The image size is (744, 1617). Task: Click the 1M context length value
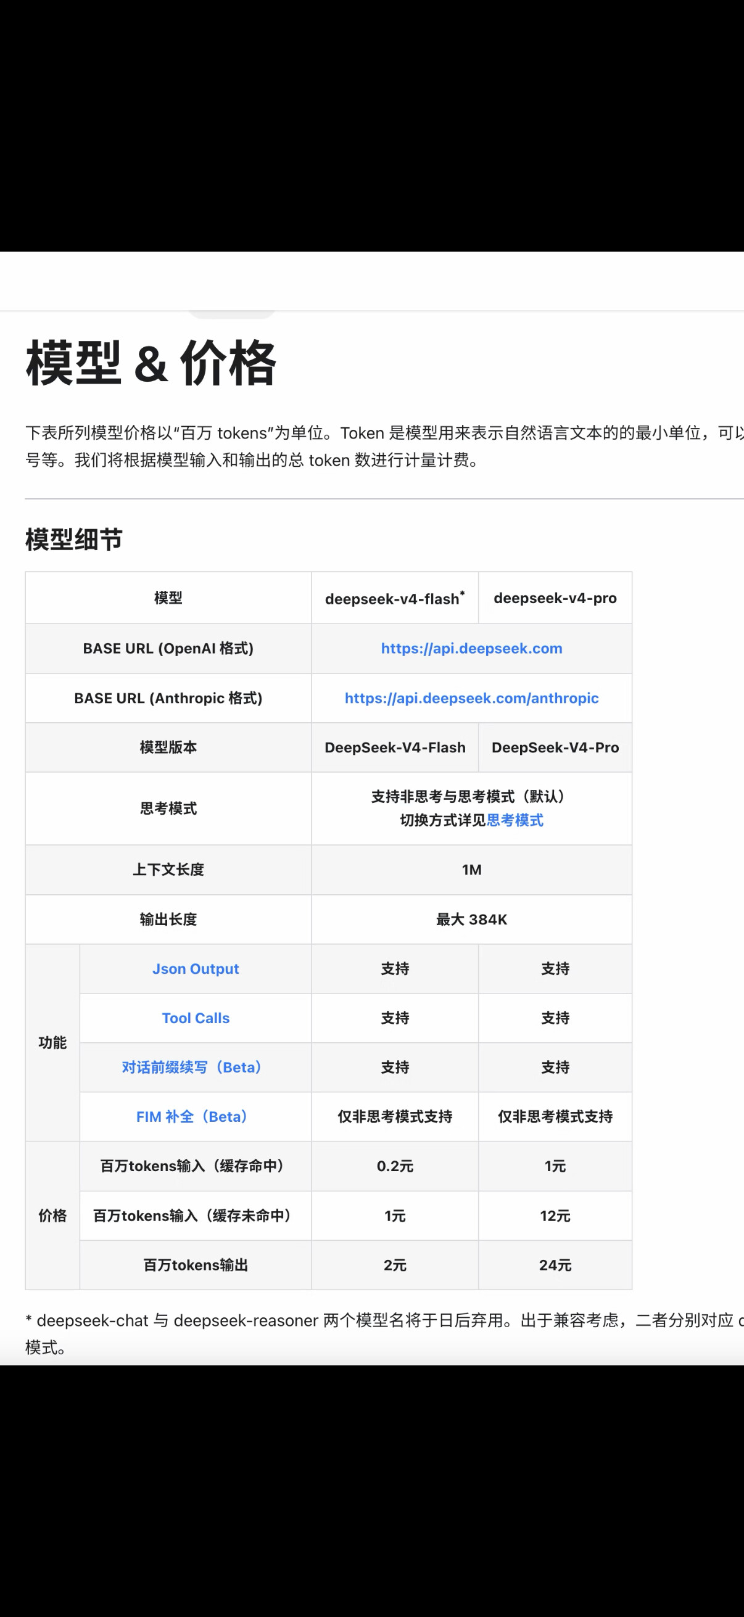point(471,870)
